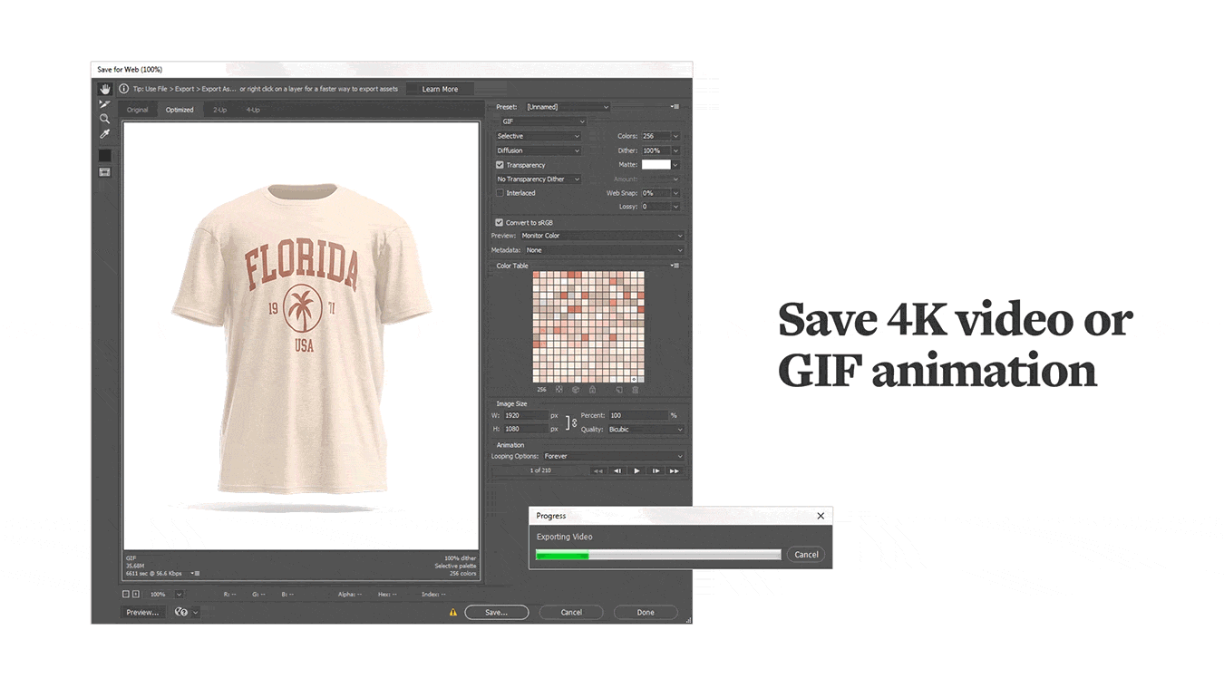This screenshot has height=688, width=1224.
Task: Click the zoom-in square icon at bottom left
Action: click(x=136, y=595)
